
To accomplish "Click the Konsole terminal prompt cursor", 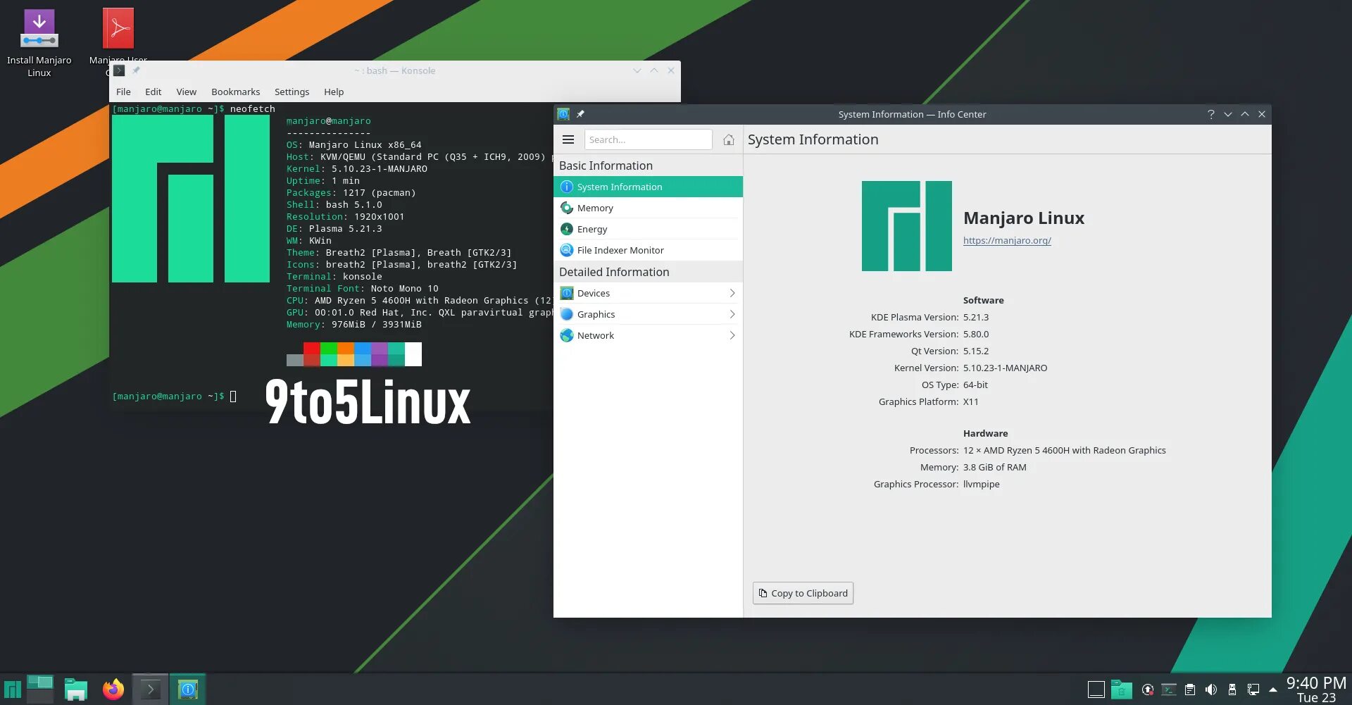I will pos(233,397).
